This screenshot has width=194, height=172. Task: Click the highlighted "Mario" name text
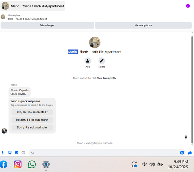click(x=73, y=52)
